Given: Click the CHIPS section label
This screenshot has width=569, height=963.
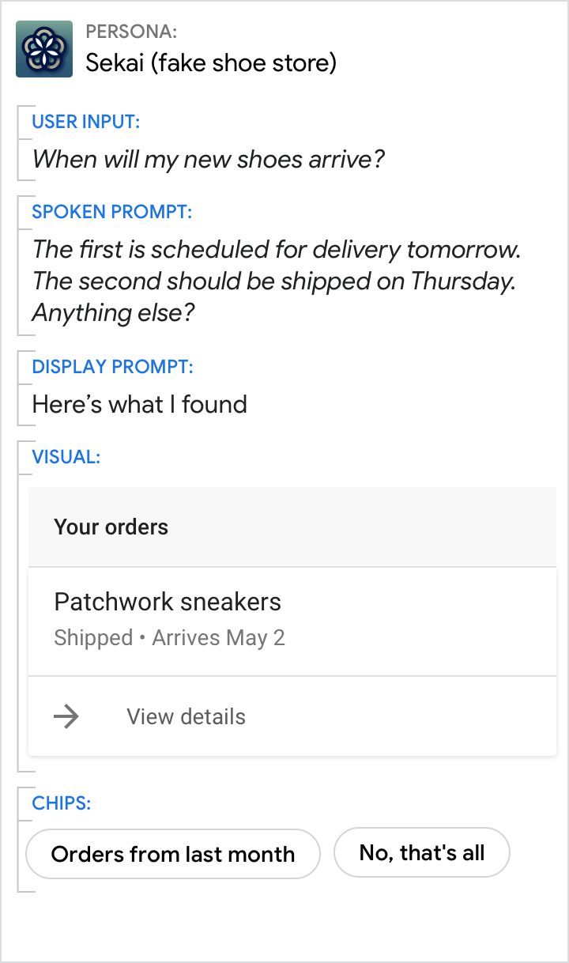Looking at the screenshot, I should coord(62,803).
